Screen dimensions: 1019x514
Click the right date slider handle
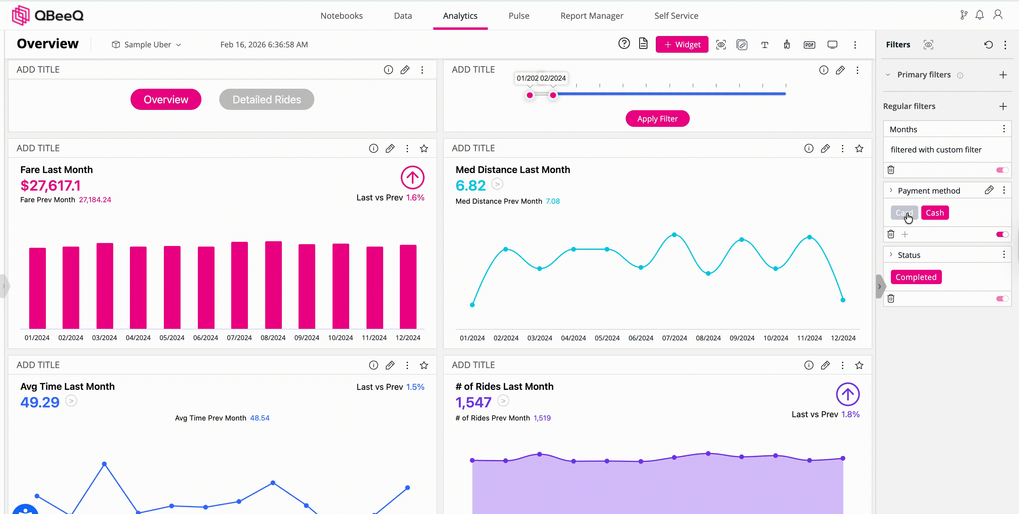click(x=553, y=95)
